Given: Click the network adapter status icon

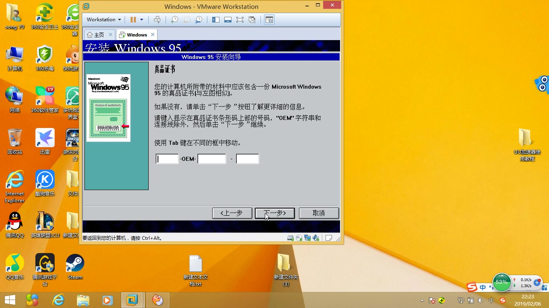Looking at the screenshot, I should tap(307, 237).
